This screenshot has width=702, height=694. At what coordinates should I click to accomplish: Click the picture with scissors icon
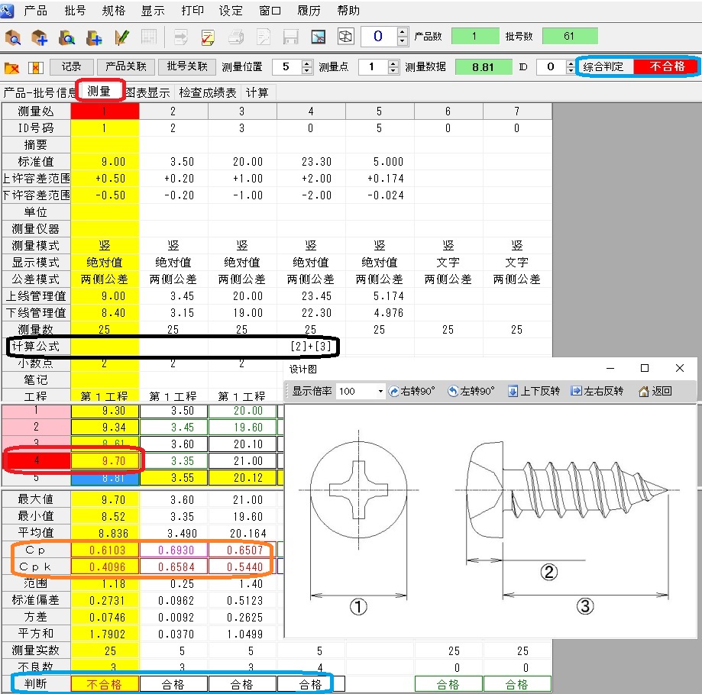319,37
